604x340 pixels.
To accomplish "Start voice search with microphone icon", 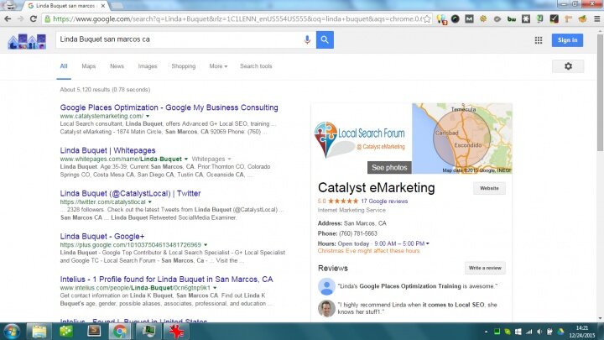I will [x=307, y=39].
